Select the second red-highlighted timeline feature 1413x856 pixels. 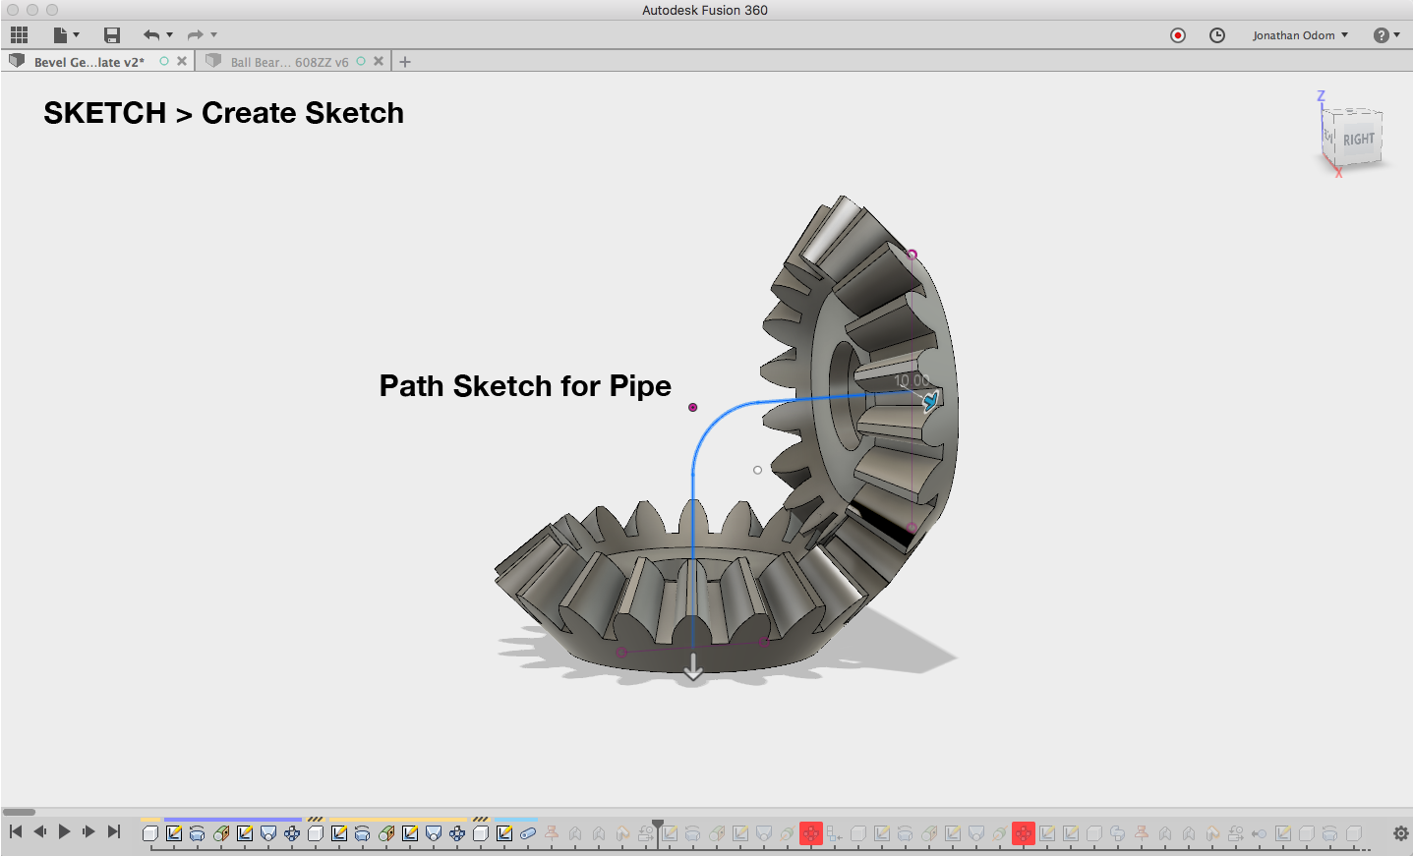pos(1024,833)
